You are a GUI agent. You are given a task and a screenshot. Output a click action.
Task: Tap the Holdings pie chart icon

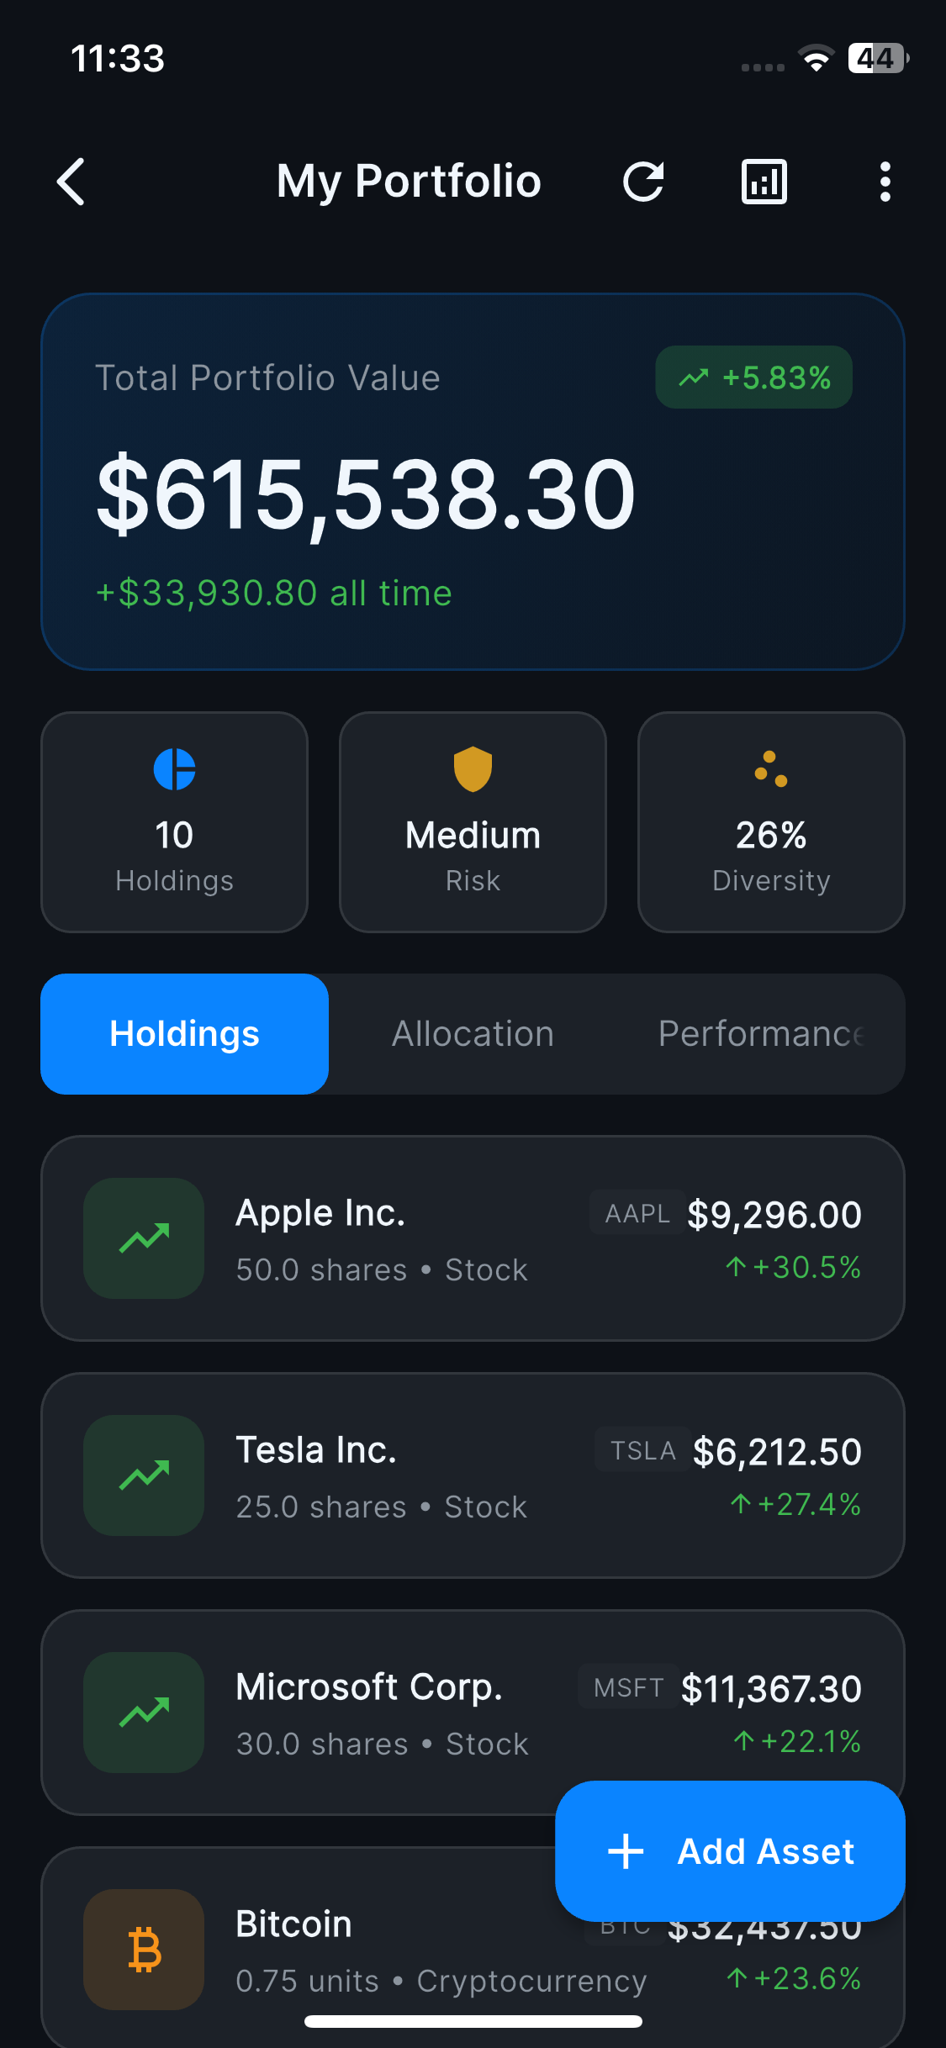point(175,768)
